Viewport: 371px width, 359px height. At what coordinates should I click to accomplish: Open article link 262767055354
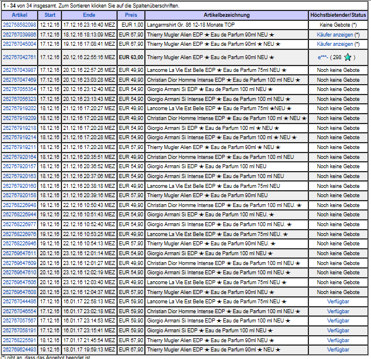click(x=19, y=89)
